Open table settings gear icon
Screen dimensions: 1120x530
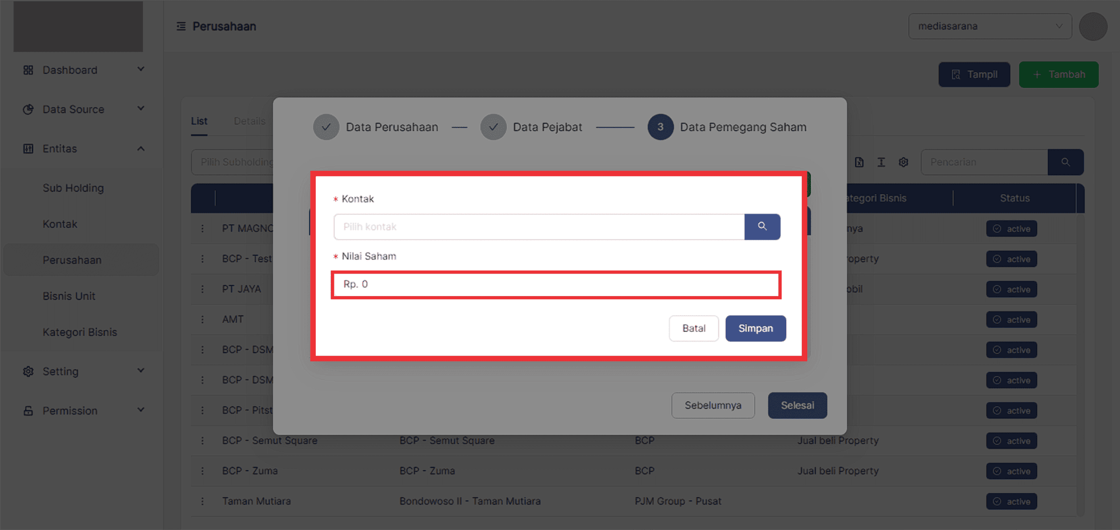(903, 162)
